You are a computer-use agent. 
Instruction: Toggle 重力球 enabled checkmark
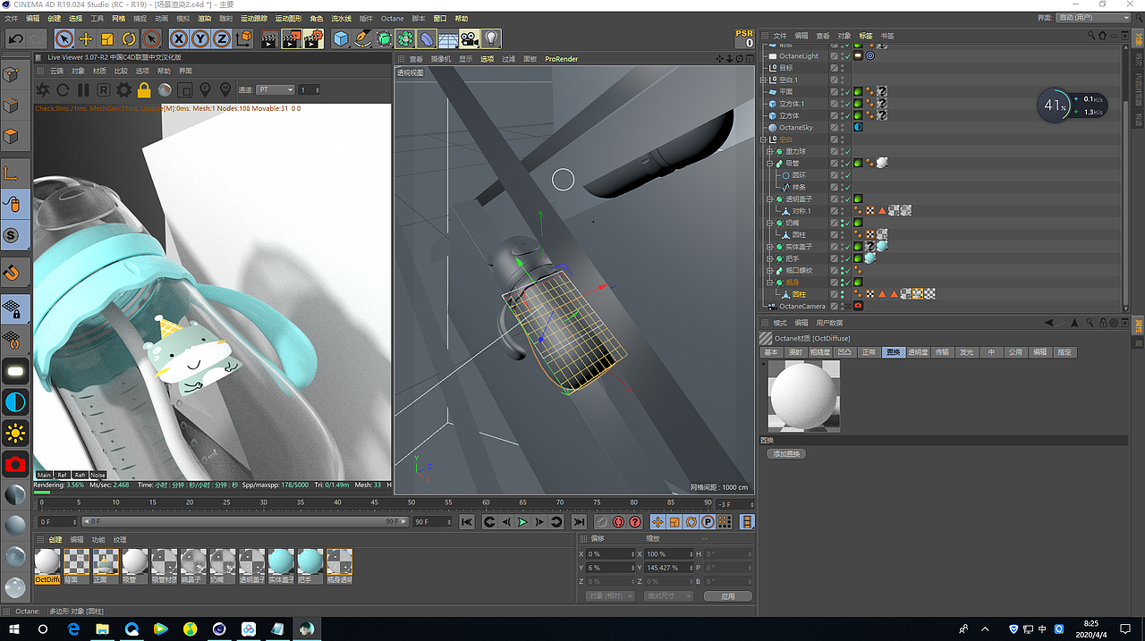[x=846, y=151]
